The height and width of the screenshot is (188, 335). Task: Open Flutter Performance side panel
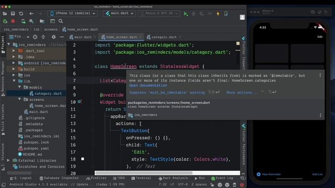[243, 144]
